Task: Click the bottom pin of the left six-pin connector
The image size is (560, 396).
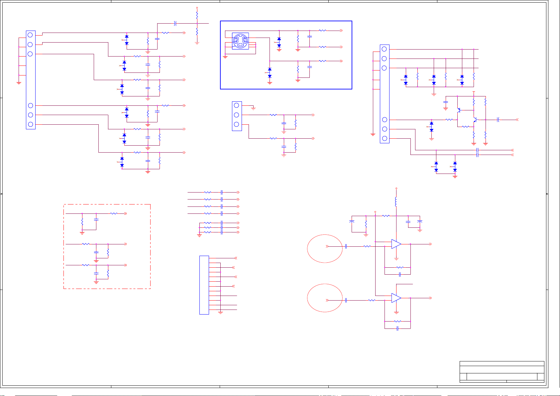Action: 30,124
